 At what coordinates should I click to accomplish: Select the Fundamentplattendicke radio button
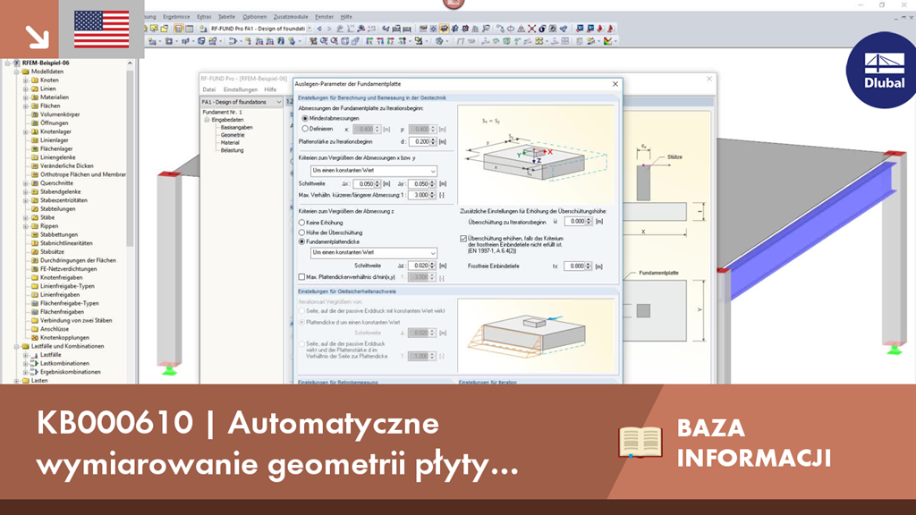302,241
